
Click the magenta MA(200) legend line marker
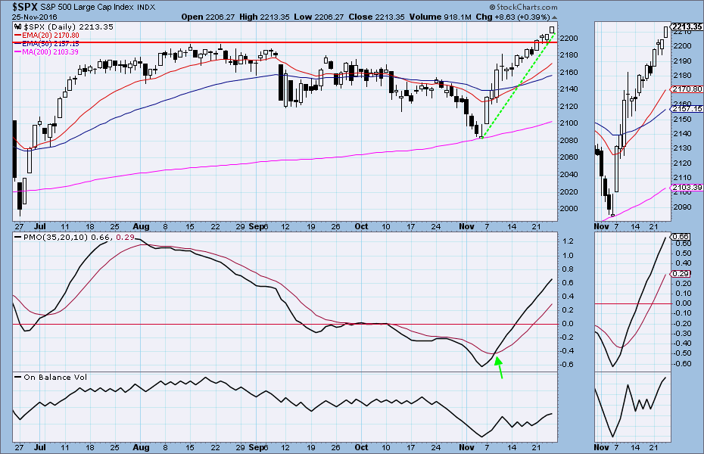point(19,51)
